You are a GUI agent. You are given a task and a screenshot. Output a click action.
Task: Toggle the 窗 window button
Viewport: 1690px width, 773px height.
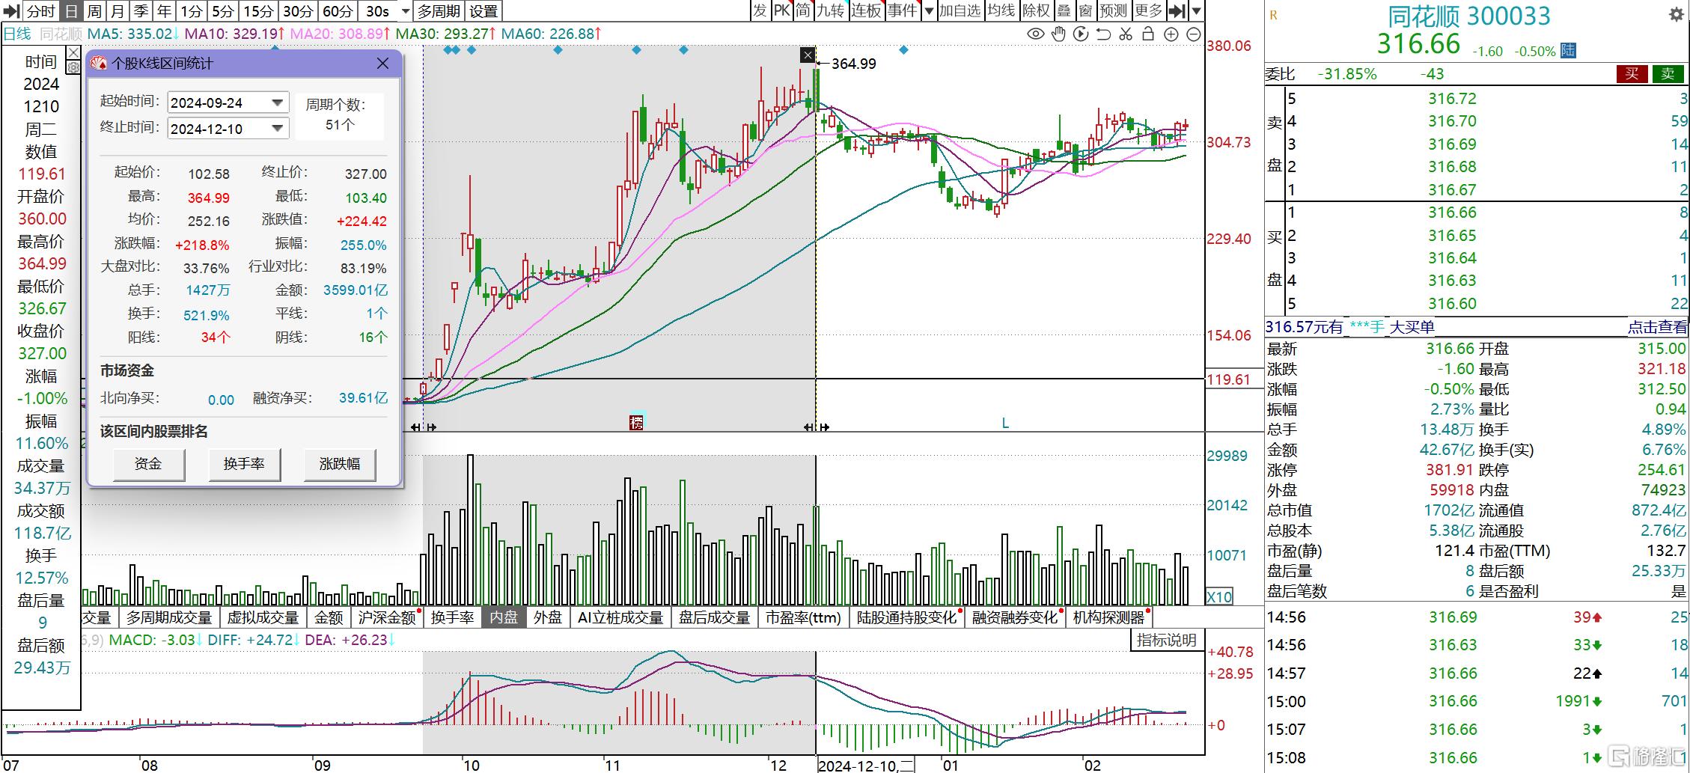click(1085, 10)
